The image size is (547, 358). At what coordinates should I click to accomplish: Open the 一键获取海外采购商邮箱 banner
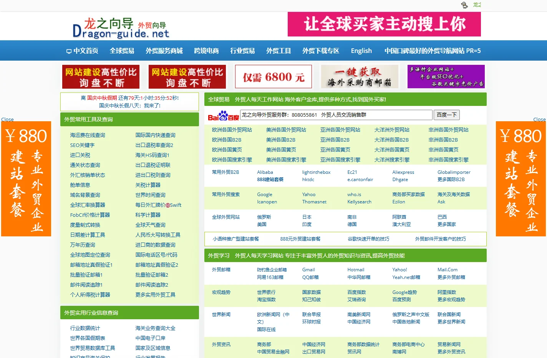360,77
